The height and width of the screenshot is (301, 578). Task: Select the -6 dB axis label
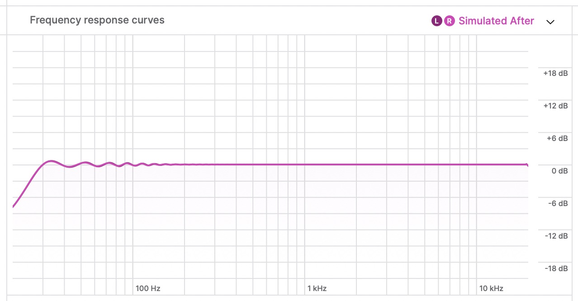[x=557, y=203]
